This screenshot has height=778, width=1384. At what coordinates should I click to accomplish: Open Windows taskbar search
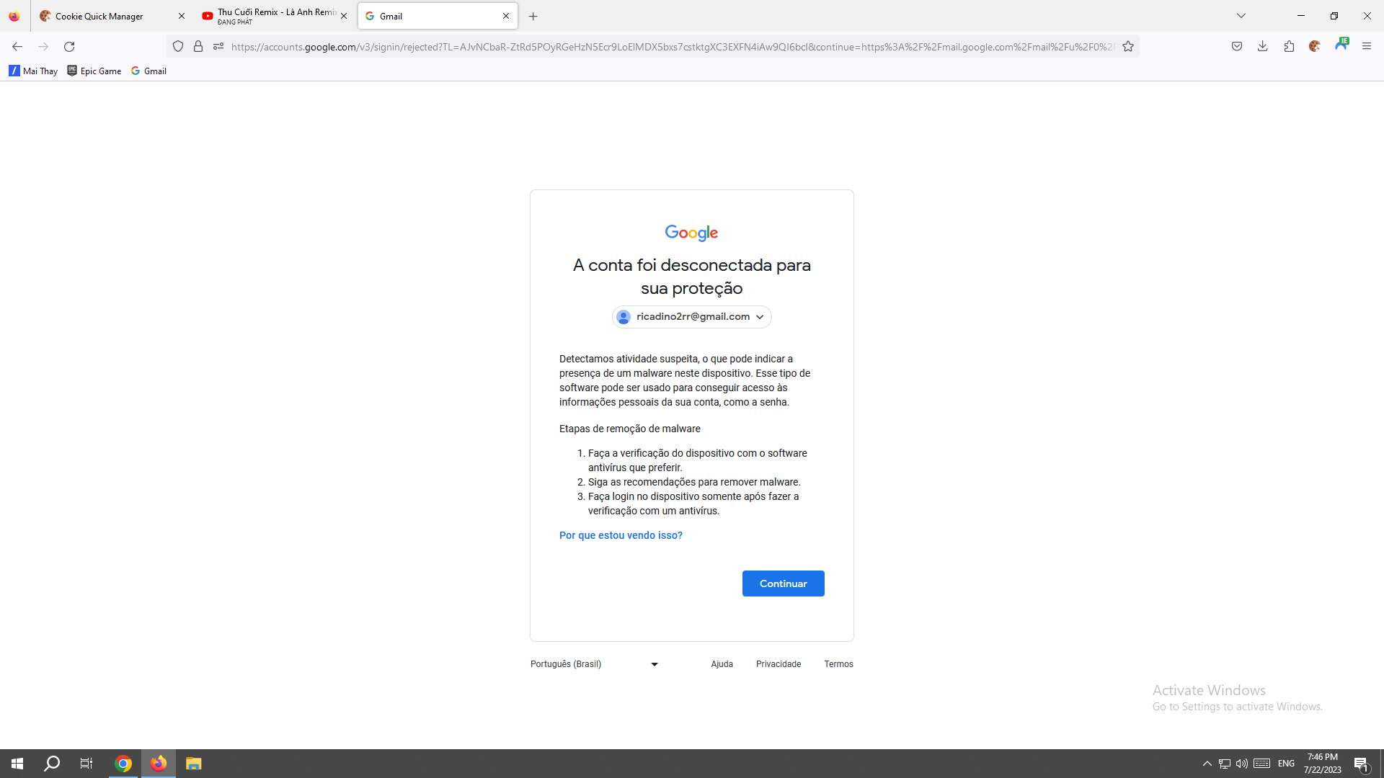(52, 764)
